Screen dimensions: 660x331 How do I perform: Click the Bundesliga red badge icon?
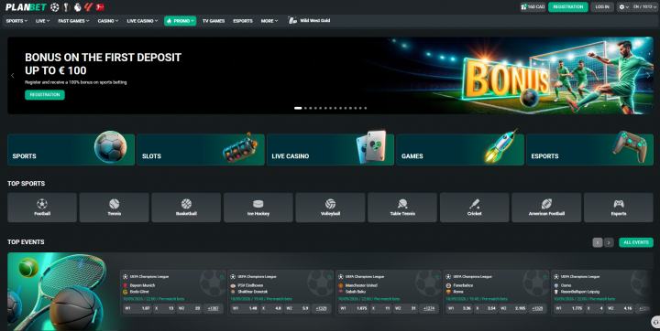(100, 7)
